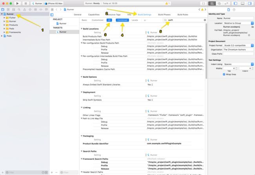Click the Stop button in the toolbar
Screen dimensions: 255x175
pyautogui.click(x=25, y=3)
